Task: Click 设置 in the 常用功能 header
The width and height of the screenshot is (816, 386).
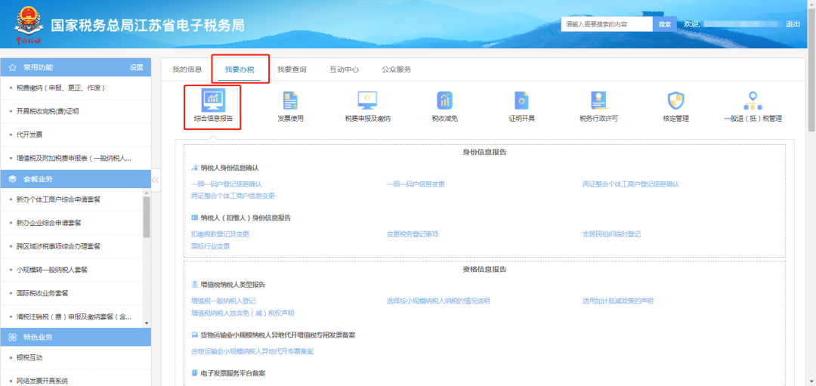Action: pyautogui.click(x=136, y=68)
